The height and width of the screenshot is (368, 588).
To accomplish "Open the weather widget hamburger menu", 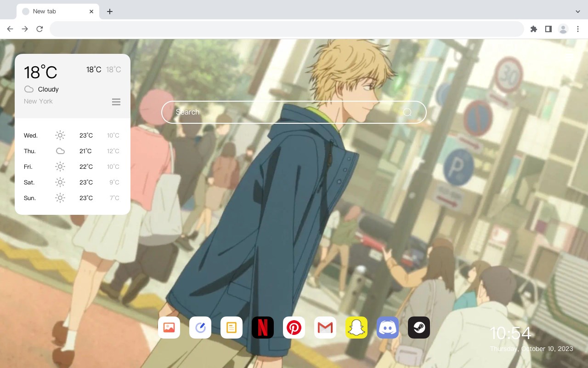I will click(116, 102).
